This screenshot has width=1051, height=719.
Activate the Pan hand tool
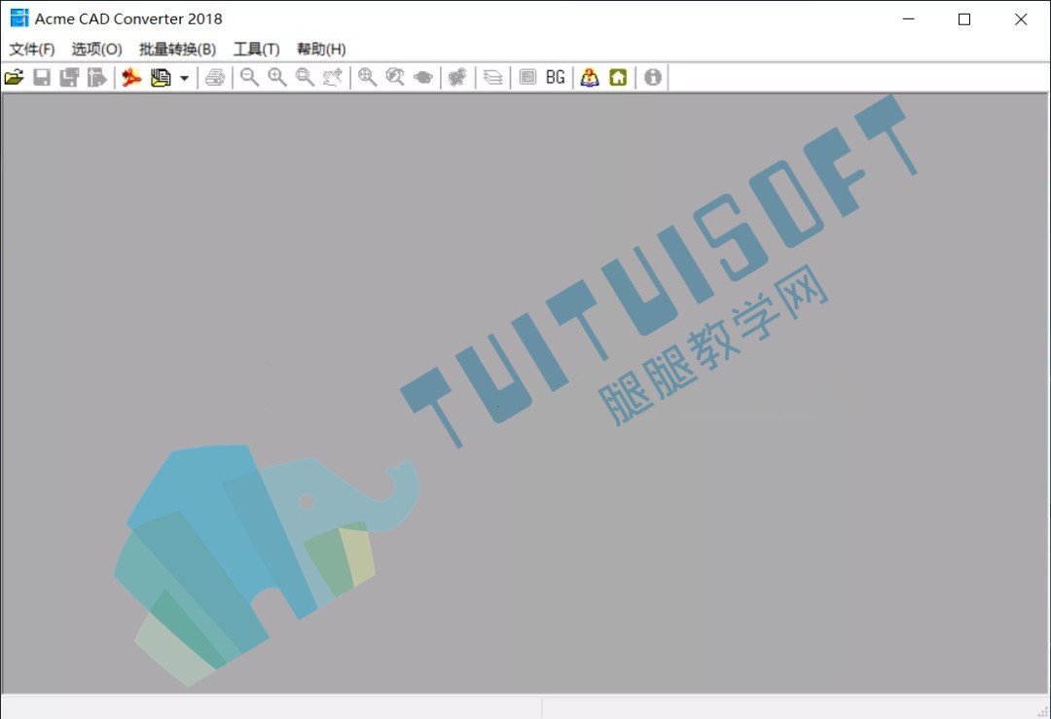point(333,78)
